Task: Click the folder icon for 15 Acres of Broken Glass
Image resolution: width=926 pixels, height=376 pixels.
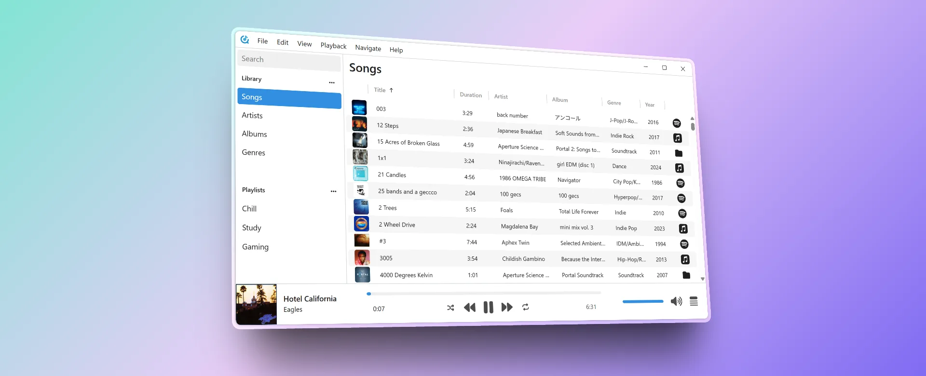Action: [x=679, y=153]
